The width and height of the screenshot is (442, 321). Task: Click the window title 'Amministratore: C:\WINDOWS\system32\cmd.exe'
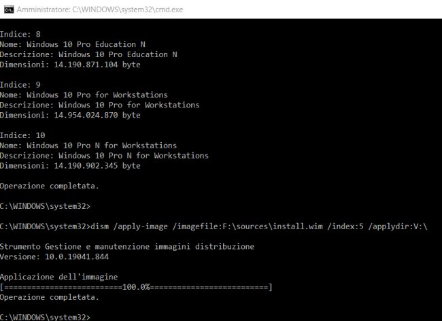click(100, 10)
